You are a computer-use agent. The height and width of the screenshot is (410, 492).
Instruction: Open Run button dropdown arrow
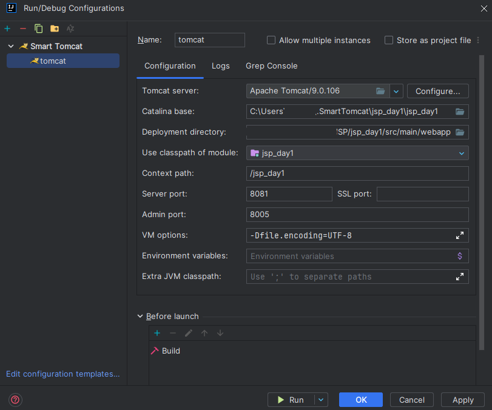pos(321,400)
